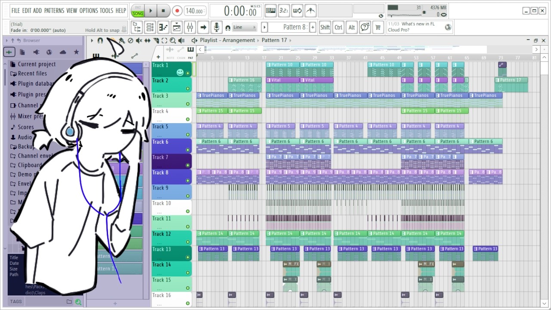Screen dimensions: 551x310
Task: Open the EDIT menu
Action: click(26, 11)
